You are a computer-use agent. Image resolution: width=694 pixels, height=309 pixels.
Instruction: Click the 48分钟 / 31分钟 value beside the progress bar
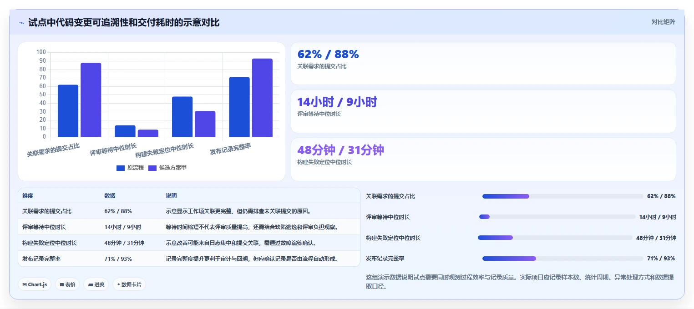(x=656, y=238)
